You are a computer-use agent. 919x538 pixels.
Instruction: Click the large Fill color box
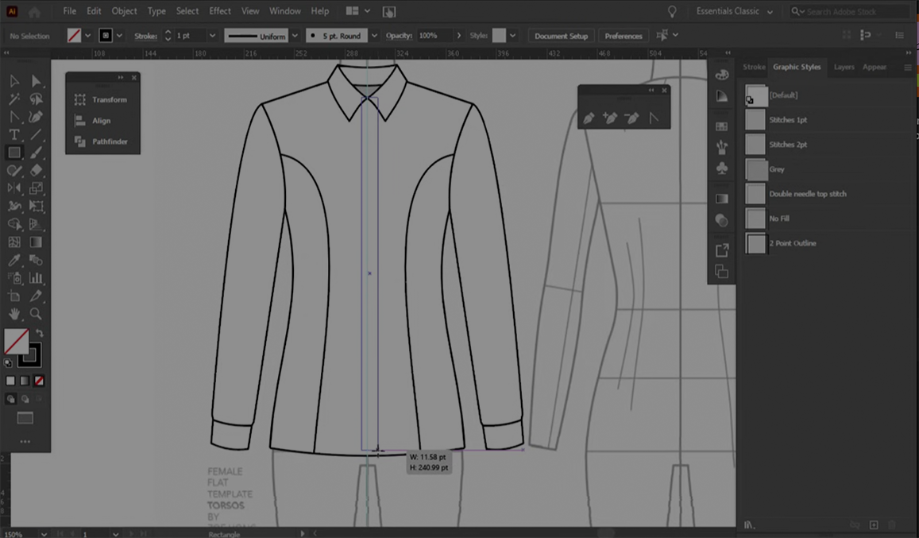pyautogui.click(x=16, y=342)
